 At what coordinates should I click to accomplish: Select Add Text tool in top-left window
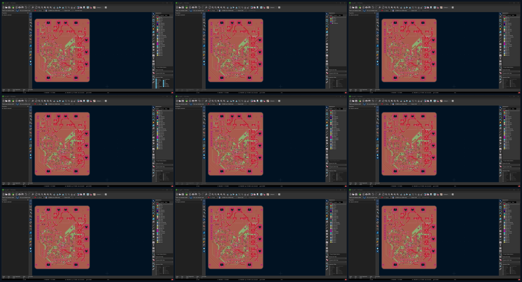coord(154,58)
